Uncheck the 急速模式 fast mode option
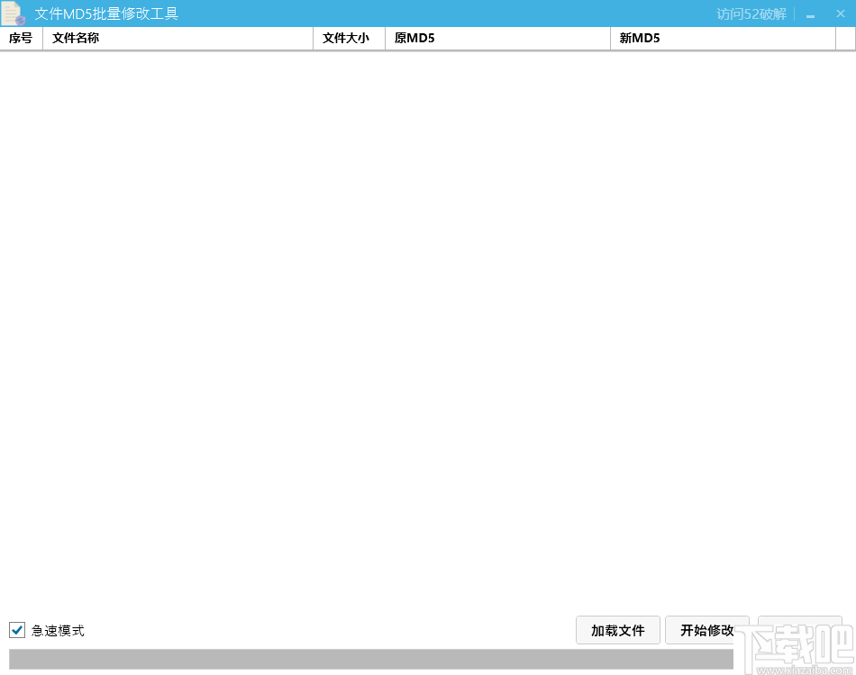856x675 pixels. [16, 630]
